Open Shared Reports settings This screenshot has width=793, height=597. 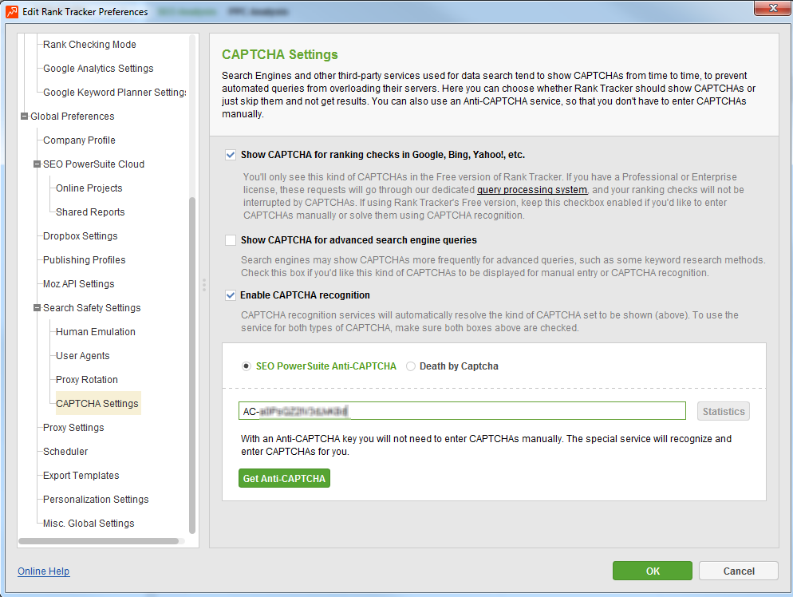90,212
